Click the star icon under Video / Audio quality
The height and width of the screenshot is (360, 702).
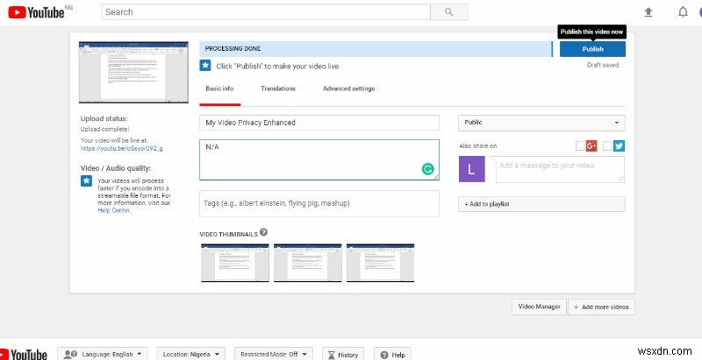pos(86,181)
